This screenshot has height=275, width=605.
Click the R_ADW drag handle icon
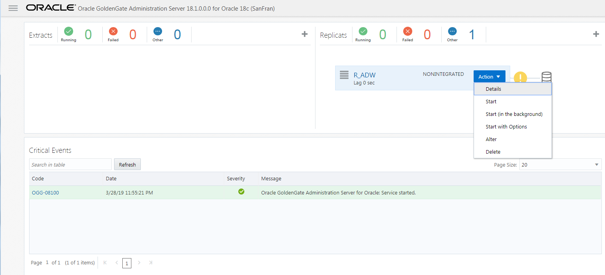tap(344, 75)
